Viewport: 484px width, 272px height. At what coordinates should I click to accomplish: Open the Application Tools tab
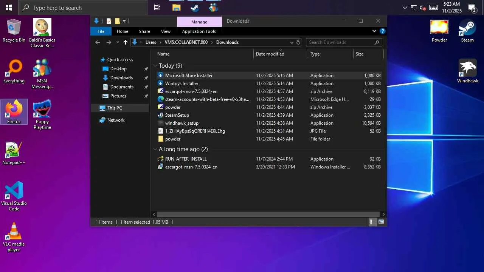[x=199, y=31]
